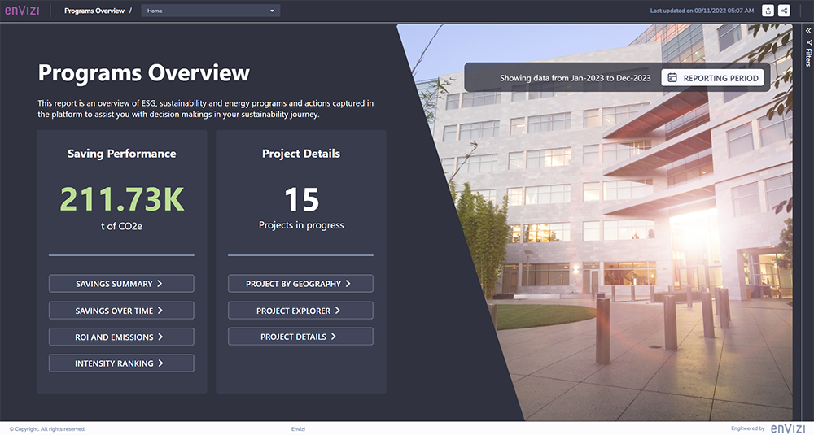The width and height of the screenshot is (814, 435).
Task: Open the Project Details page
Action: pyautogui.click(x=300, y=337)
